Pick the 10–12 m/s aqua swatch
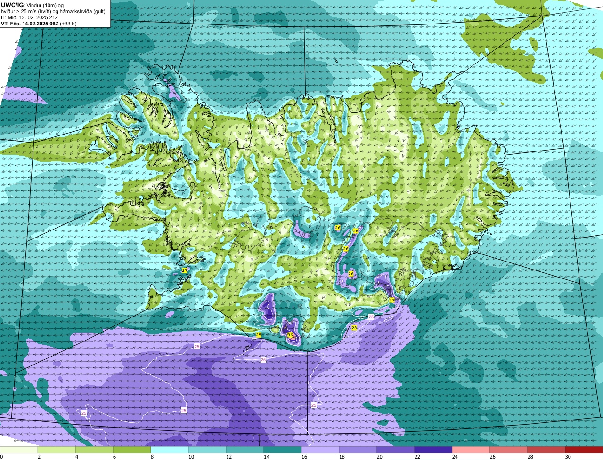This screenshot has height=460, width=603. (x=207, y=450)
